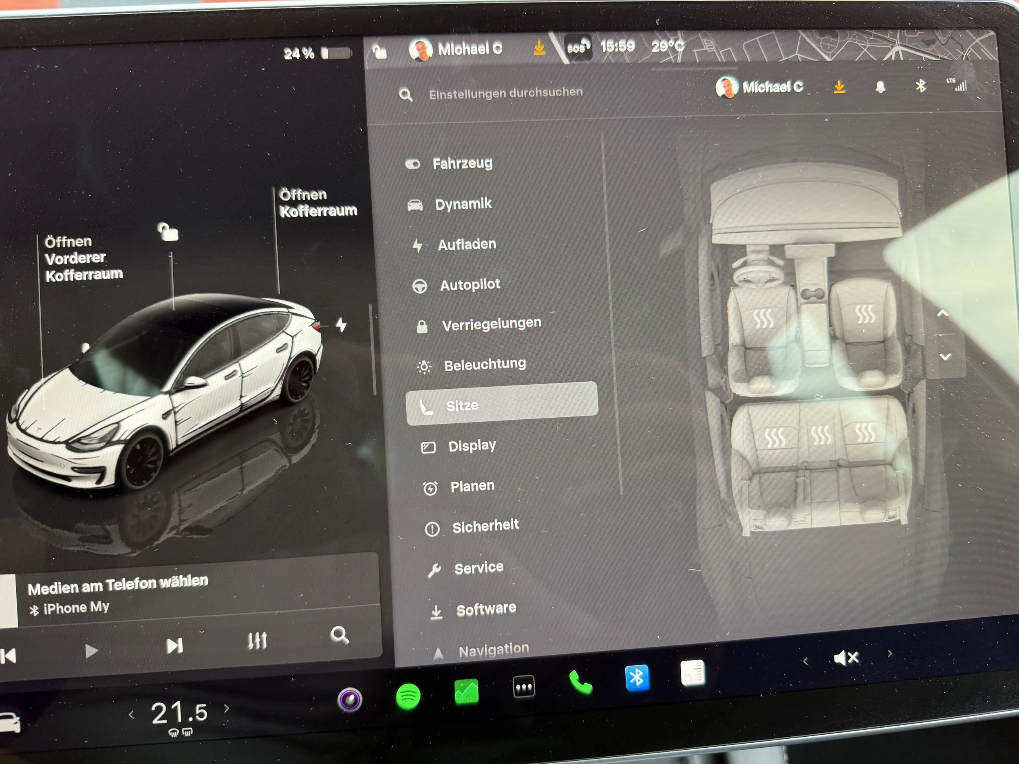Click the Einstellungen durchsuchen search field
Image resolution: width=1019 pixels, height=764 pixels.
(505, 93)
